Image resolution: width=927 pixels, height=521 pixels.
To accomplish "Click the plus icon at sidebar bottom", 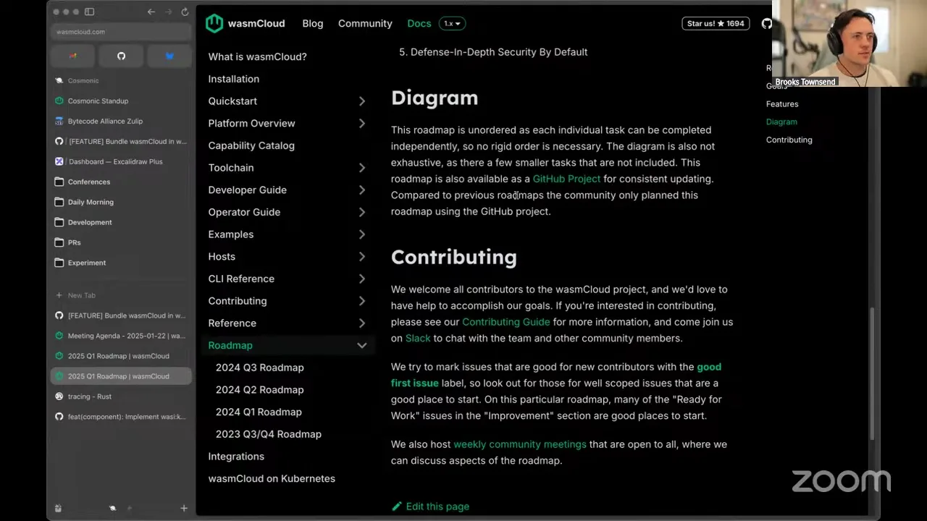I will coord(184,509).
